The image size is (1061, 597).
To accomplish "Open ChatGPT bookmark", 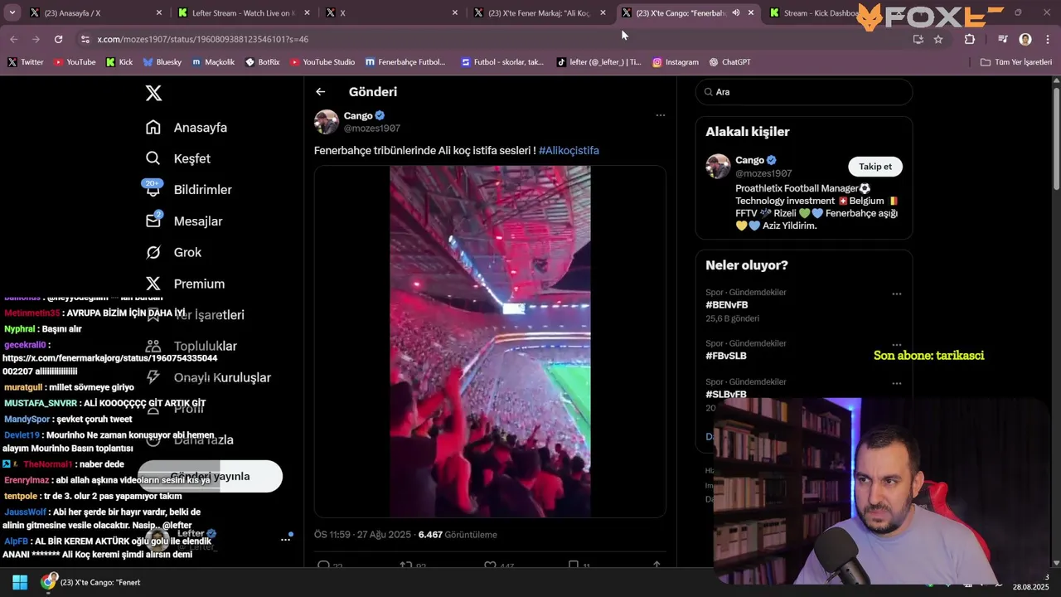I will click(x=729, y=62).
